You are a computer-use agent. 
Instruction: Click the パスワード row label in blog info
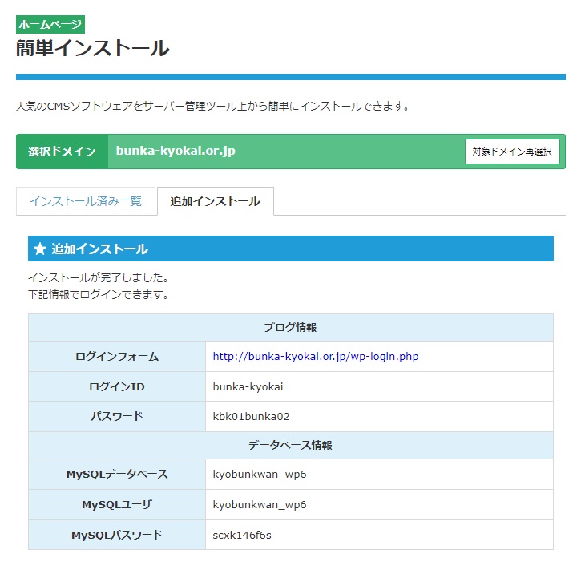pyautogui.click(x=117, y=417)
